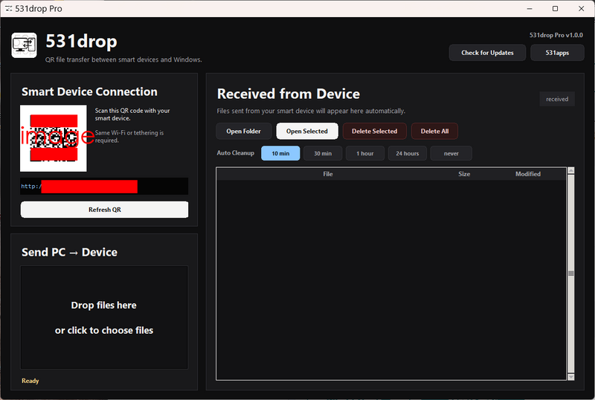Sort by the File column header

pyautogui.click(x=328, y=174)
